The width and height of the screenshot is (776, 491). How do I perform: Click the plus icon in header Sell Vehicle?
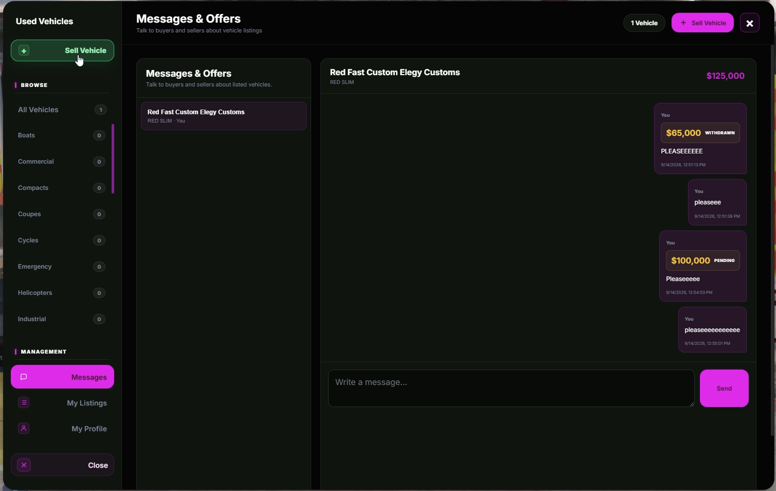683,23
